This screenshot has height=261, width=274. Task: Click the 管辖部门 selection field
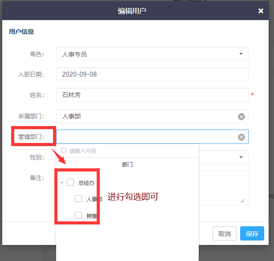[x=152, y=137]
